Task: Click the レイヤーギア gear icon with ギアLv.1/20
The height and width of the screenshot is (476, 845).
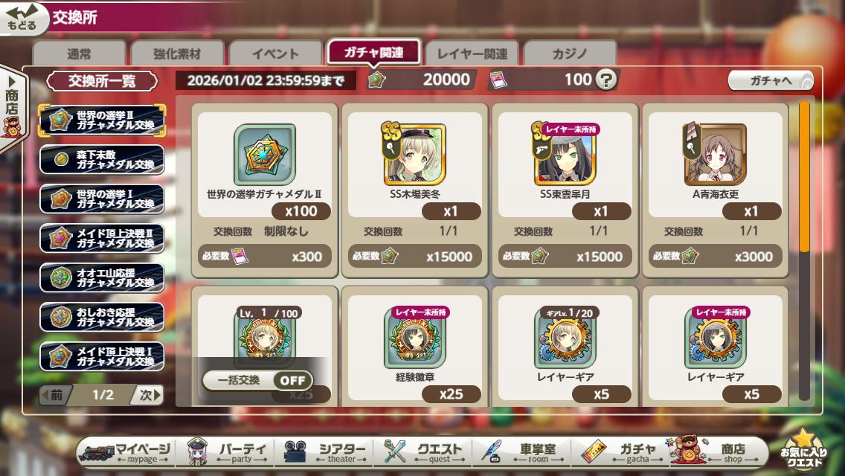Action: [x=565, y=338]
